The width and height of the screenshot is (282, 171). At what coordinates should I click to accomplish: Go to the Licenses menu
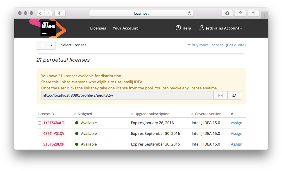(x=98, y=28)
